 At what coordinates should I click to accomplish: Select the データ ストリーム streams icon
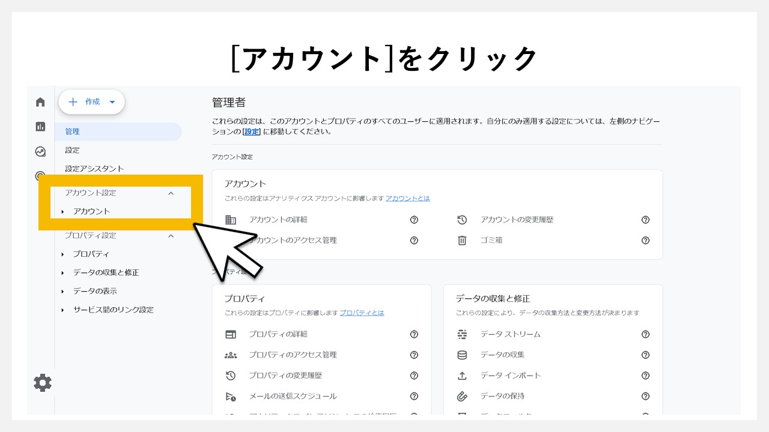(x=462, y=334)
